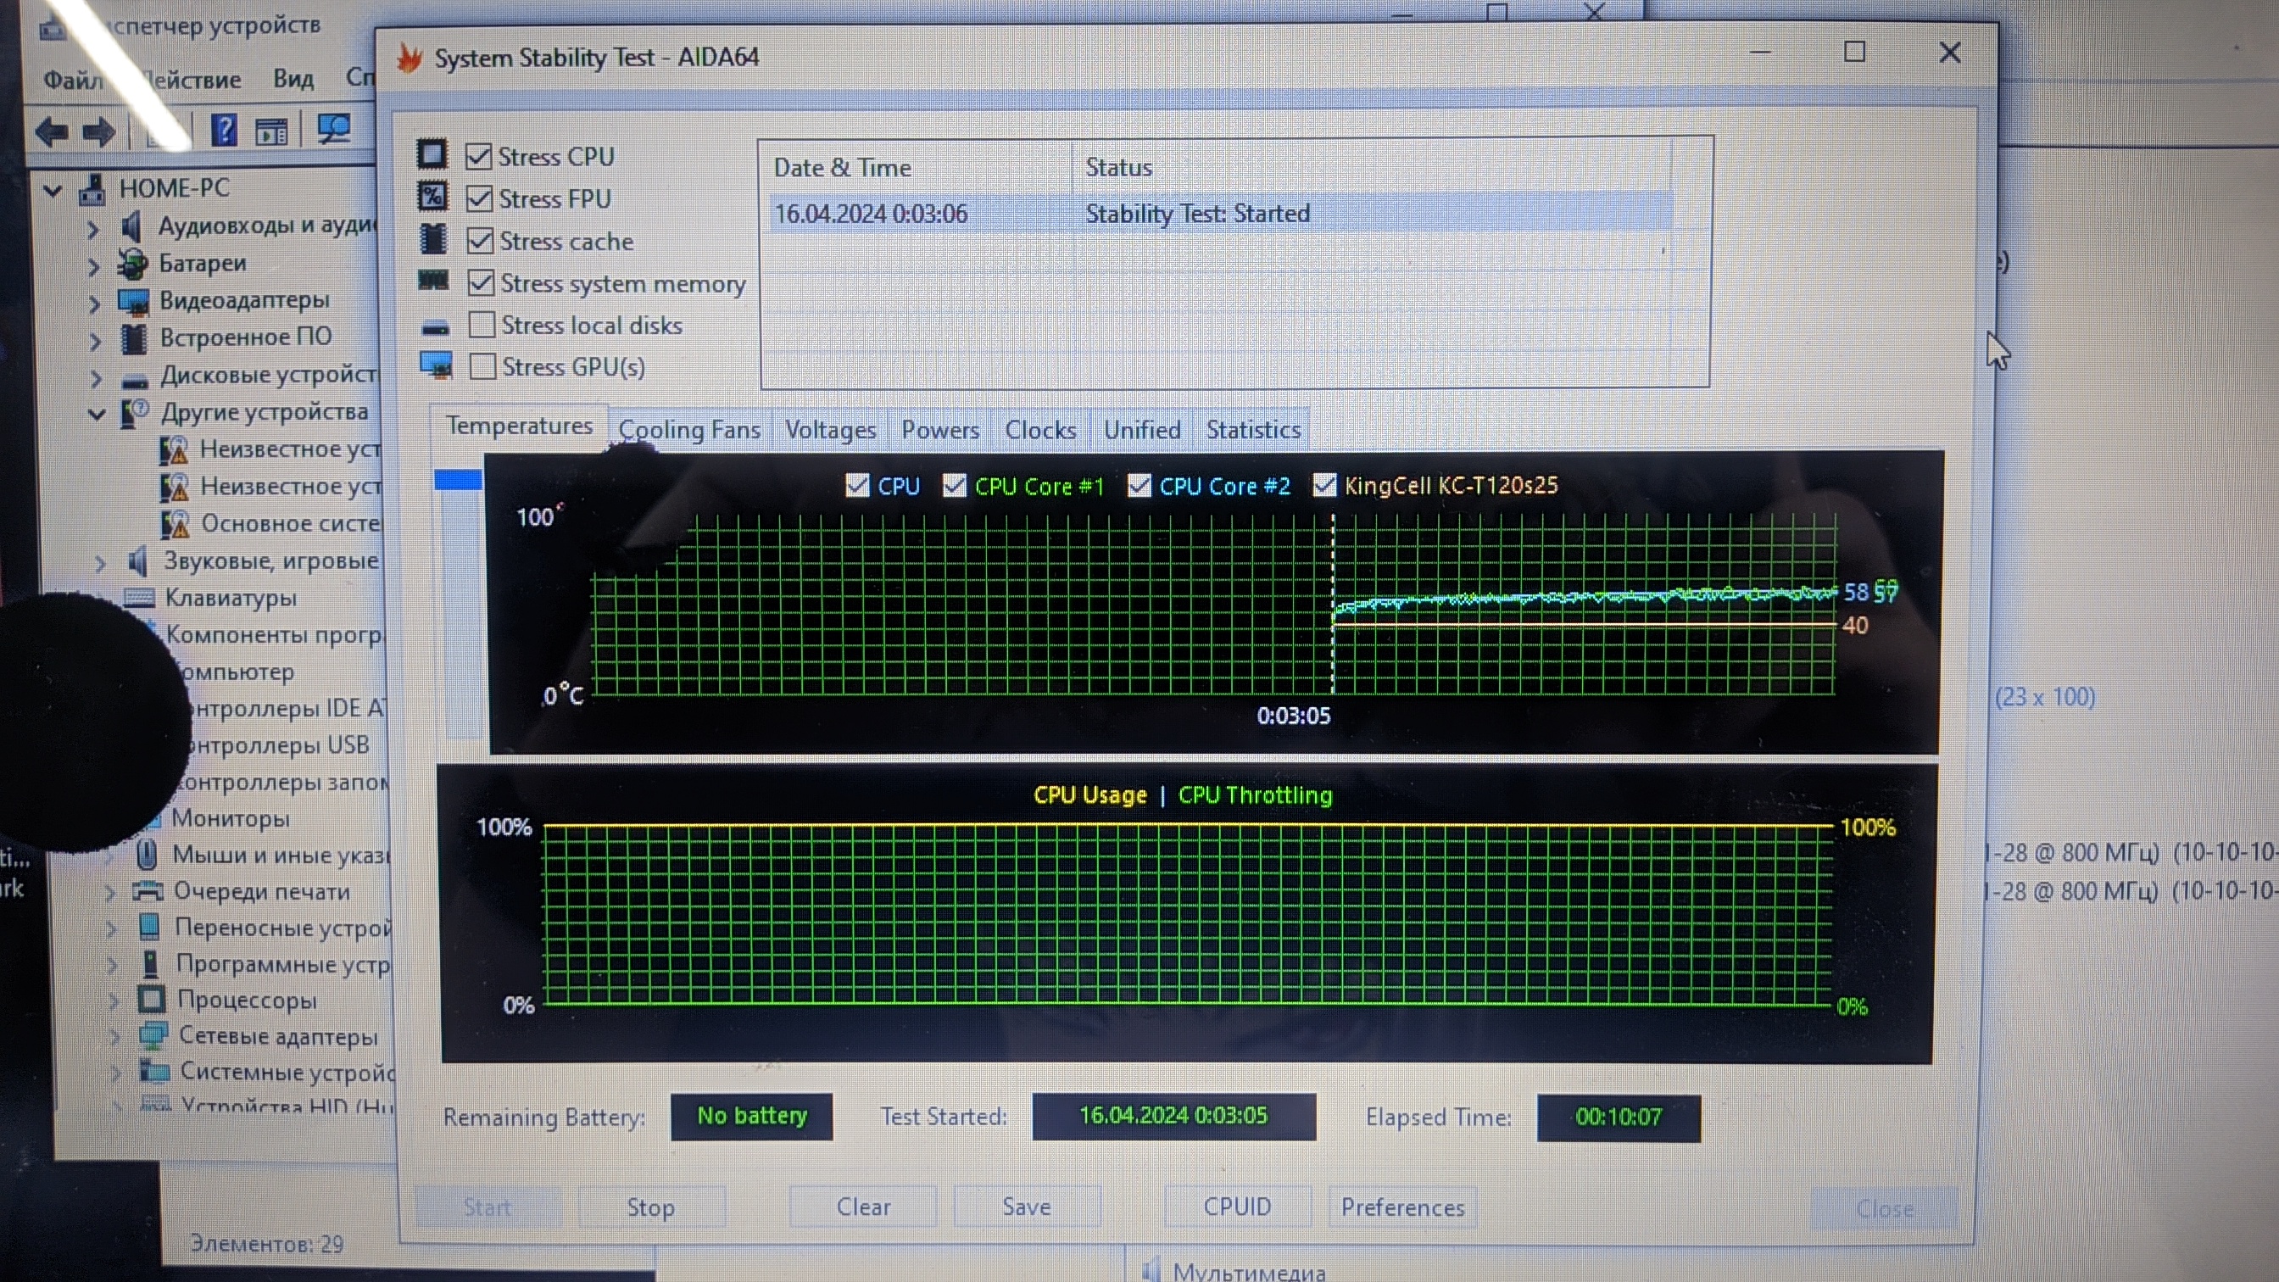Screen dimensions: 2279x1282
Task: Uncheck the Stress FPU checkbox
Action: 479,198
